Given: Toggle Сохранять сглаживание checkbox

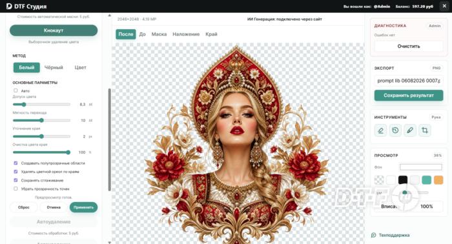Looking at the screenshot, I should (15, 180).
